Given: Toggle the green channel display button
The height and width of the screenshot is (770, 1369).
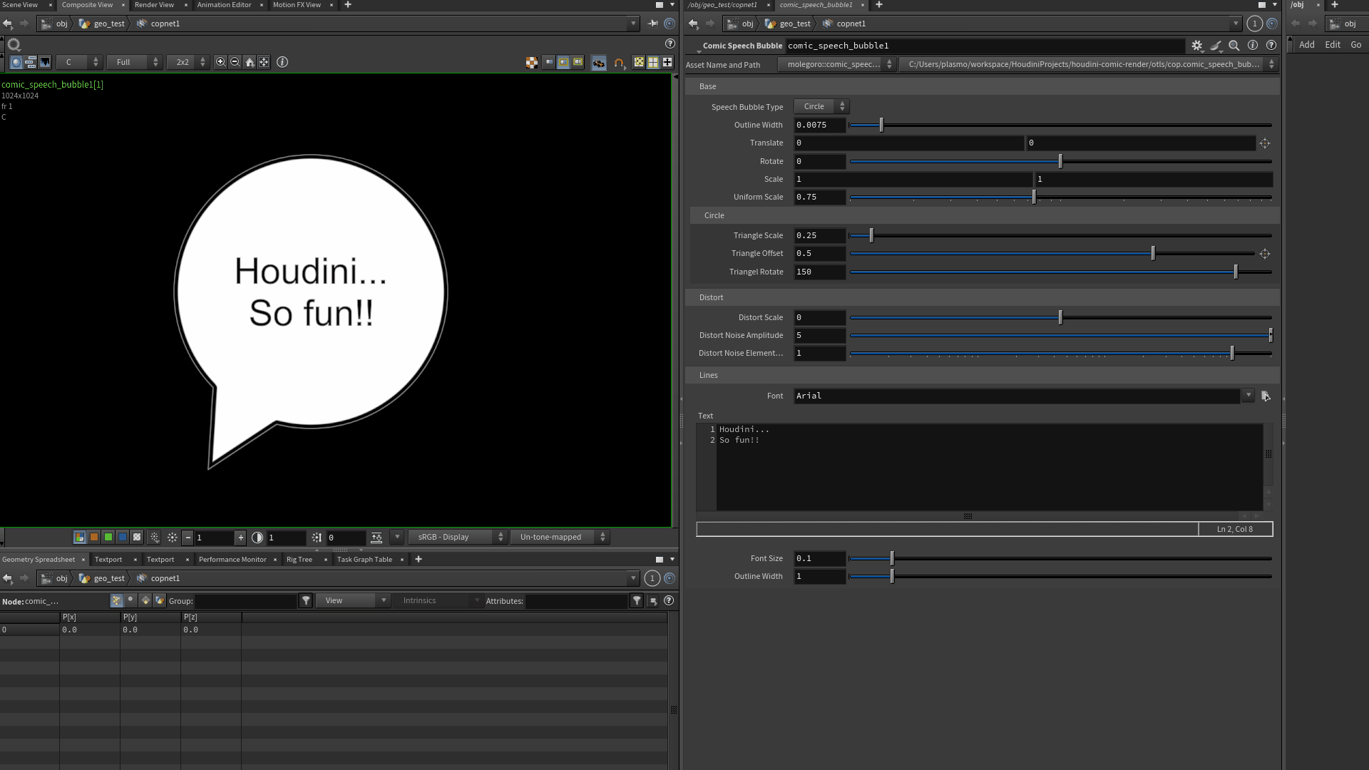Looking at the screenshot, I should (108, 538).
